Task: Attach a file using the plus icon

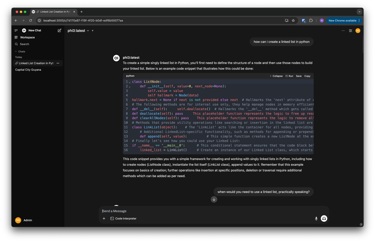Action: 104,218
